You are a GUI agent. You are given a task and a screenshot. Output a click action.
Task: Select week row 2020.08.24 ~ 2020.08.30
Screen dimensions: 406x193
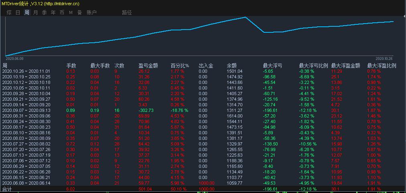[203, 121]
